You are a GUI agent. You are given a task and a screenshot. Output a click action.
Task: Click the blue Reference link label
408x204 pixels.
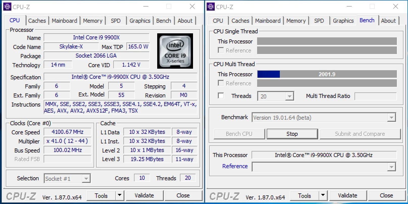point(235,166)
